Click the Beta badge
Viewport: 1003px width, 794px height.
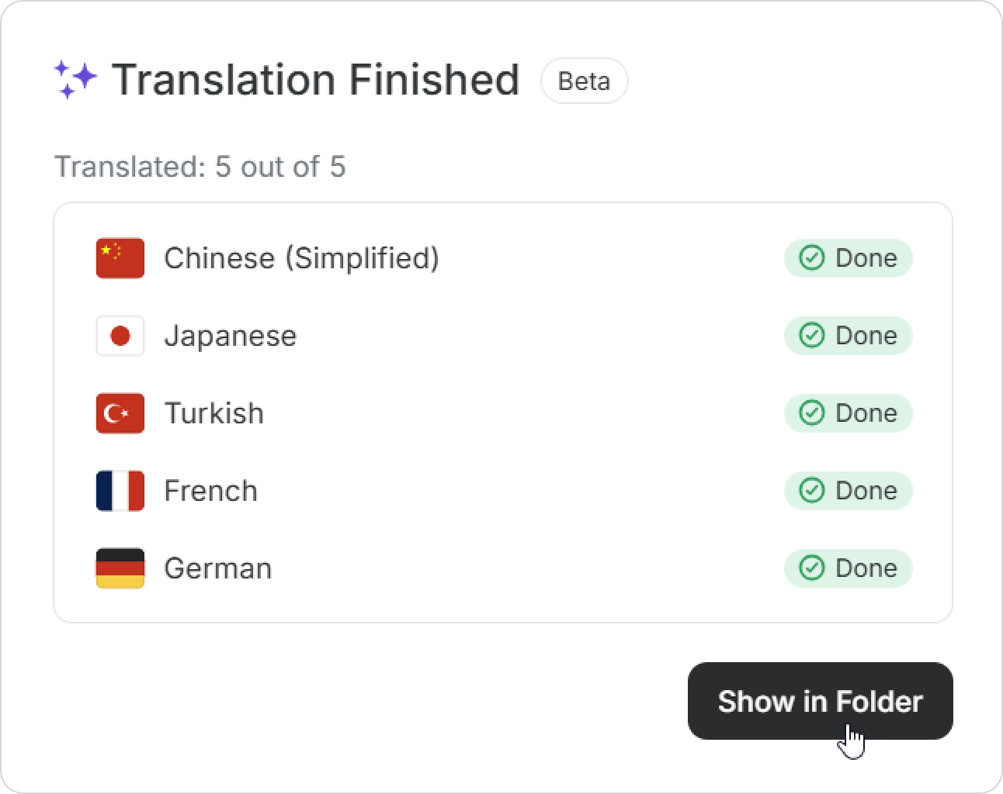[x=584, y=81]
